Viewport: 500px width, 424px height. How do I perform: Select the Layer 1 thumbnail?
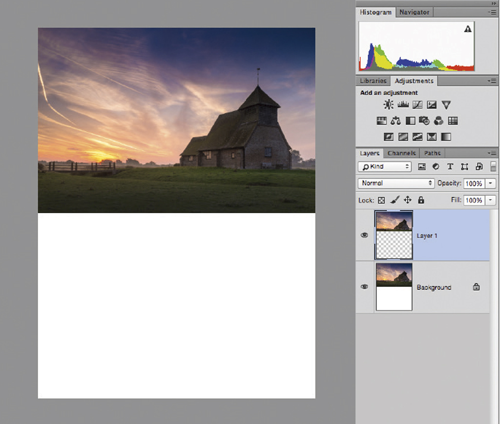[394, 235]
